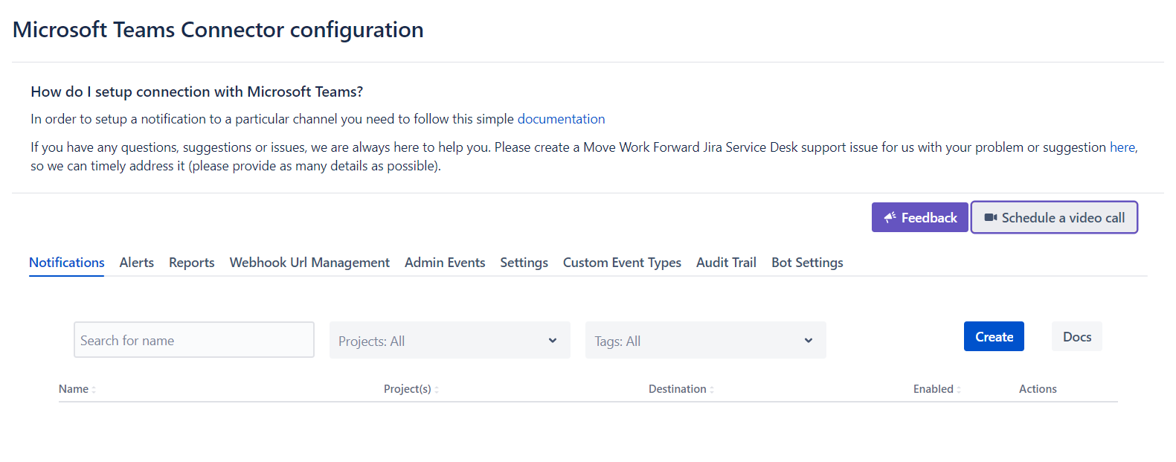Click the Actions column header
Screen dimensions: 1176x462
pos(1038,389)
